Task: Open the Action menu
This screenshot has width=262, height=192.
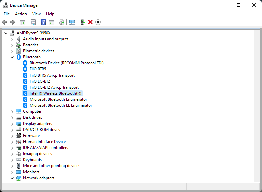Action: pos(21,14)
